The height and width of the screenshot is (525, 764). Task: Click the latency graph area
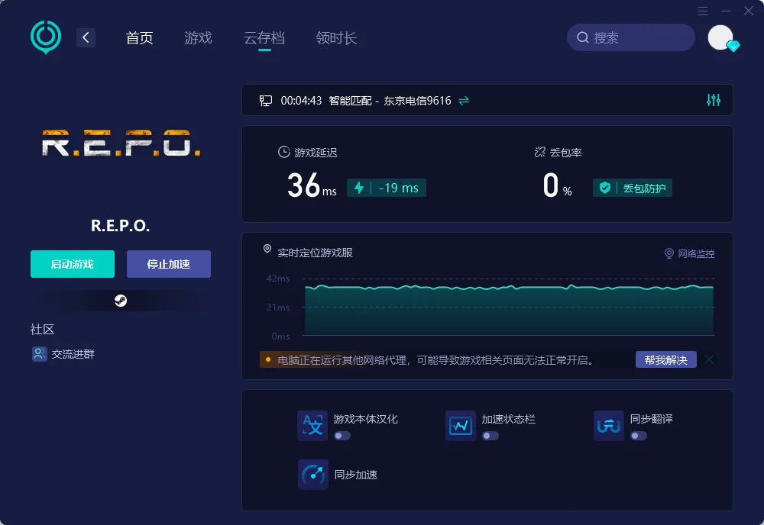509,310
